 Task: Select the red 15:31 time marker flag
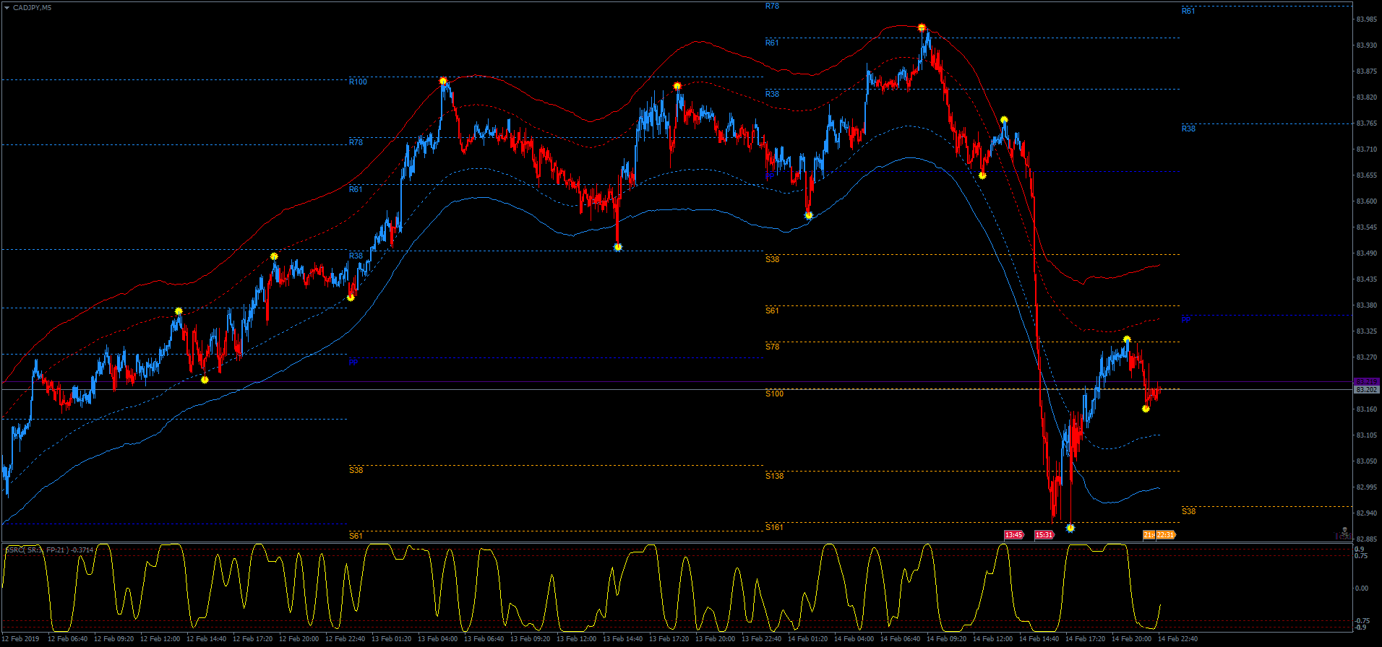coord(1044,535)
